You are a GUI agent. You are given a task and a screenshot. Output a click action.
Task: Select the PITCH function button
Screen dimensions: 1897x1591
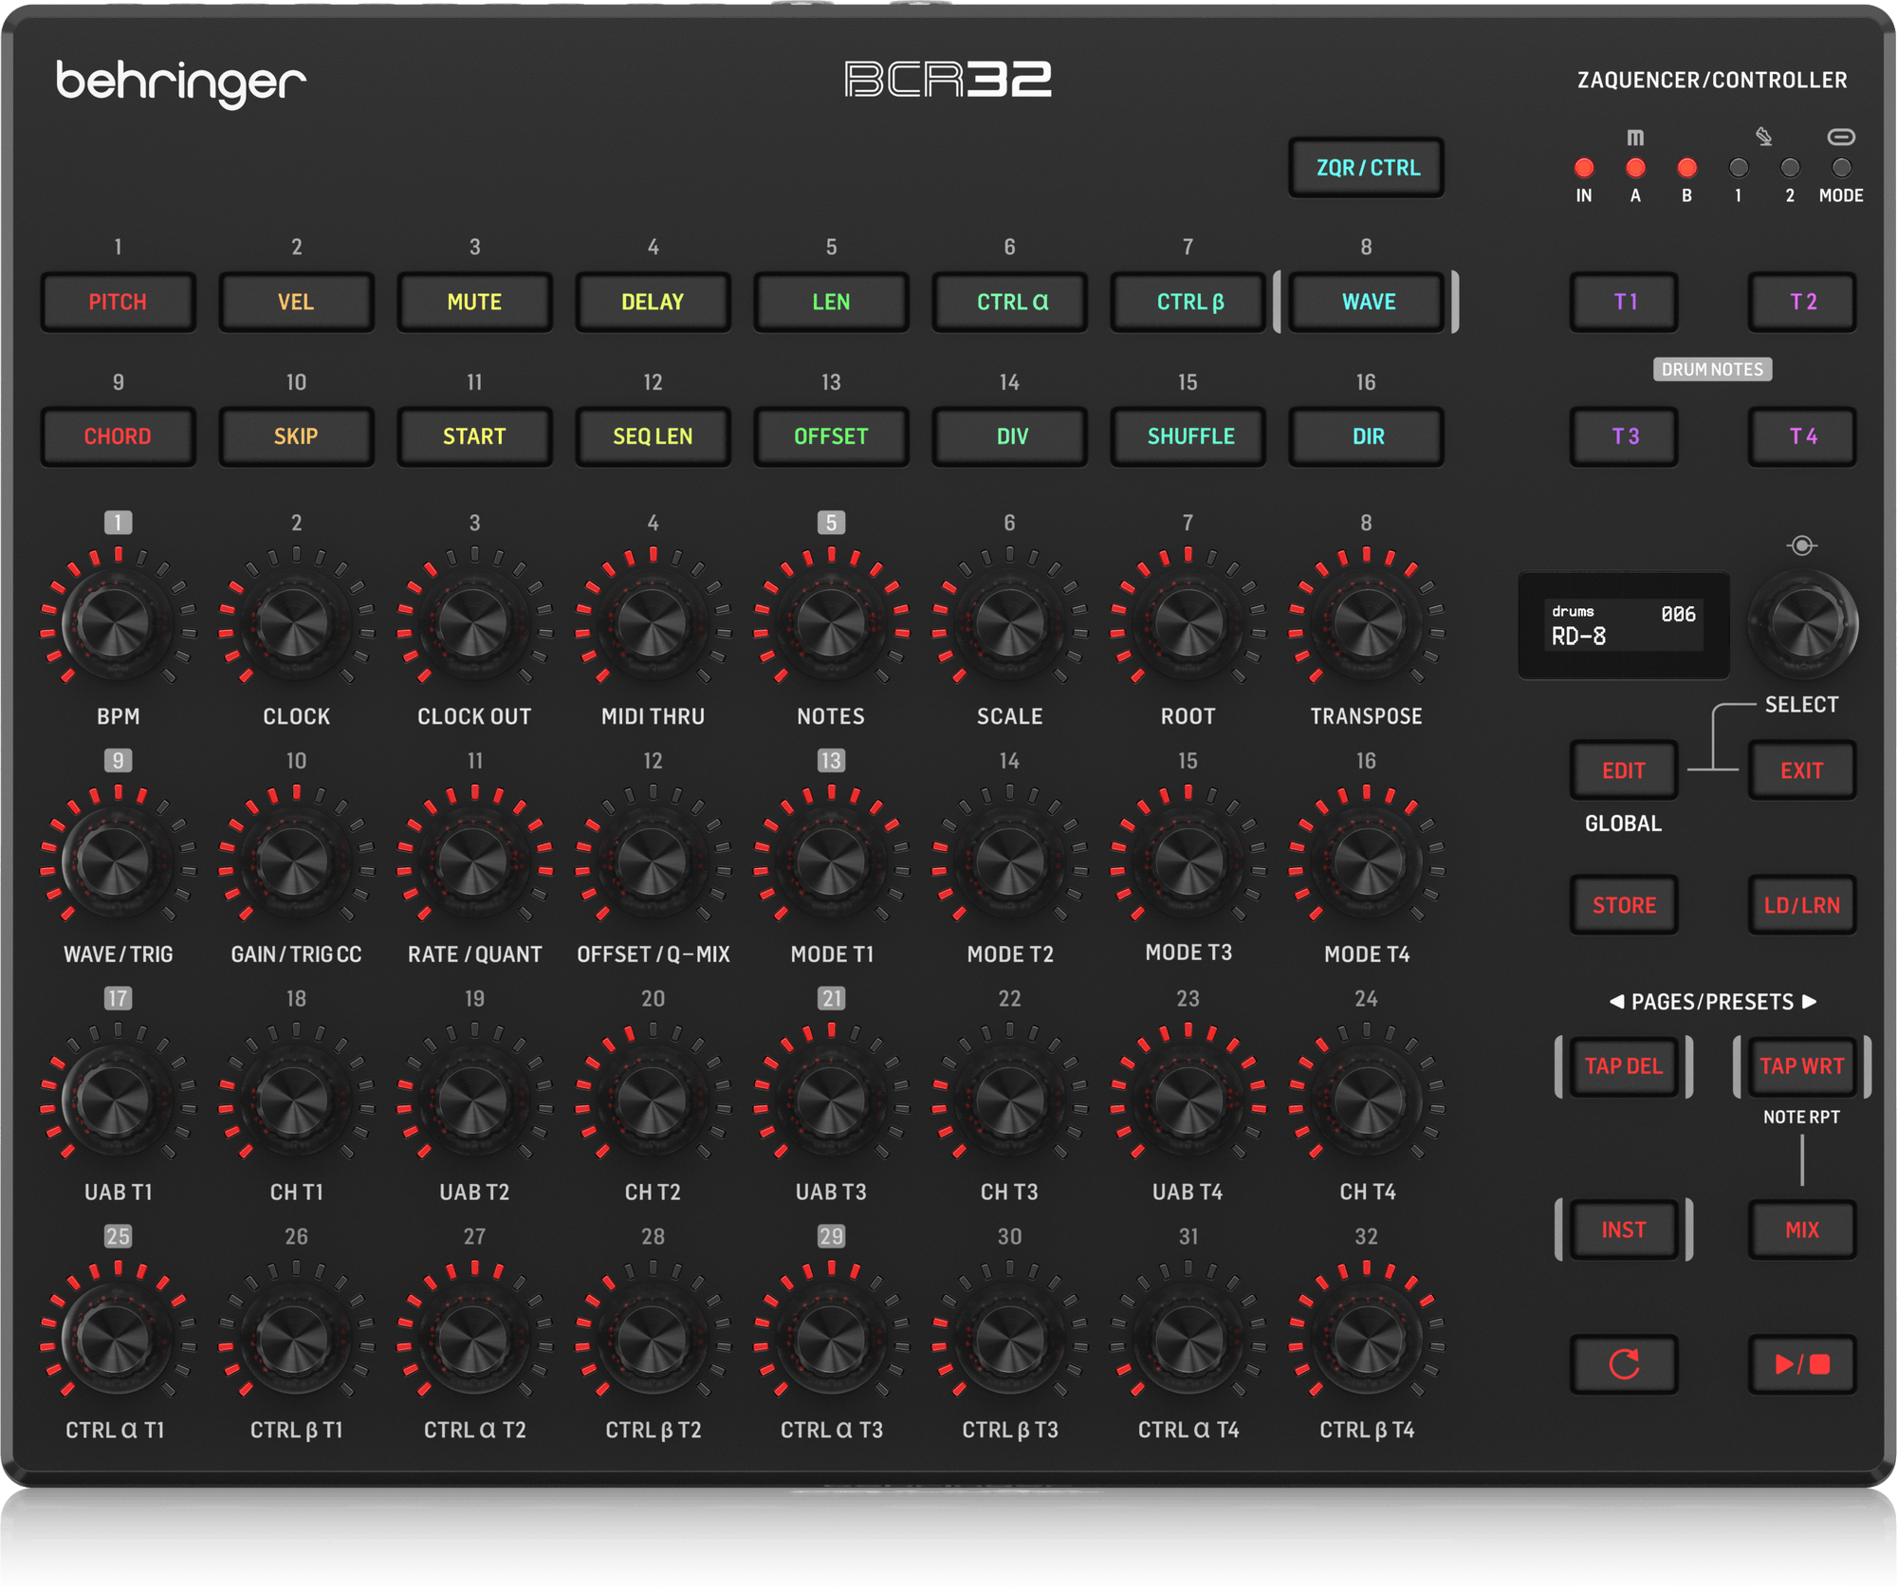click(x=118, y=302)
